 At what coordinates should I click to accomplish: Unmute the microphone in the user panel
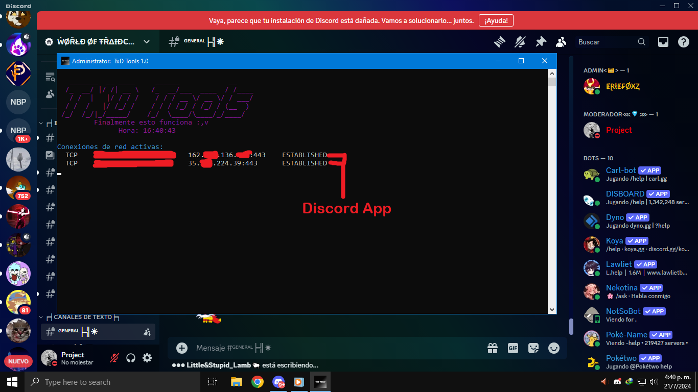pos(114,358)
